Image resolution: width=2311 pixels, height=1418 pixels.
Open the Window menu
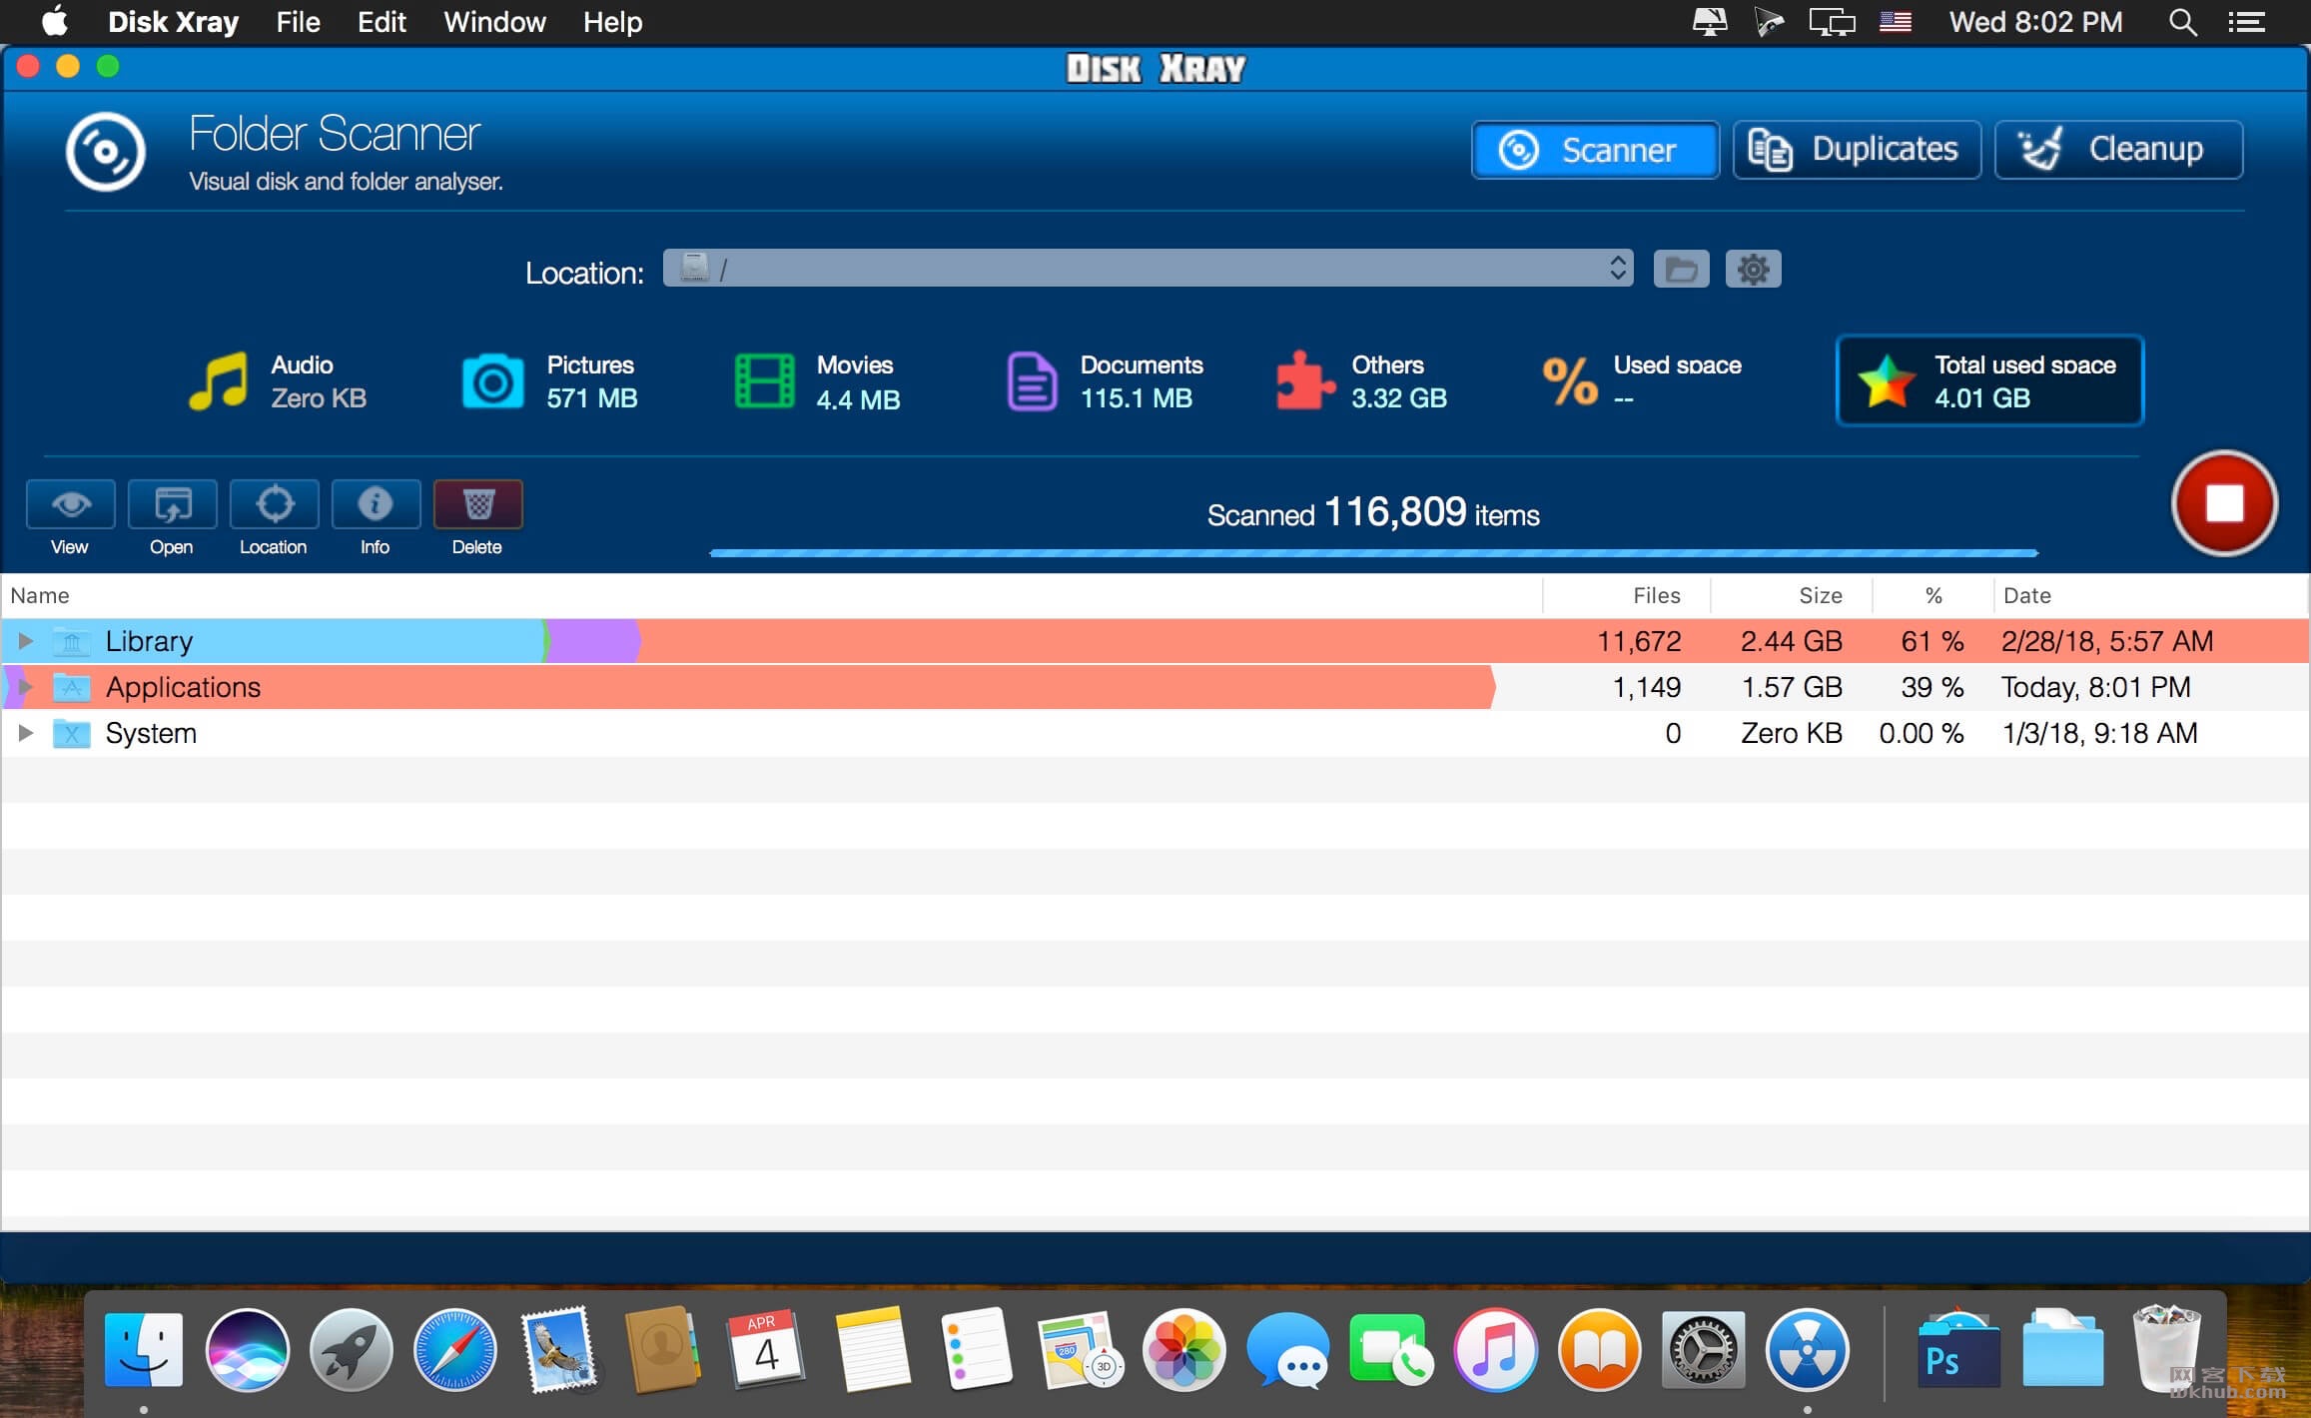(494, 22)
